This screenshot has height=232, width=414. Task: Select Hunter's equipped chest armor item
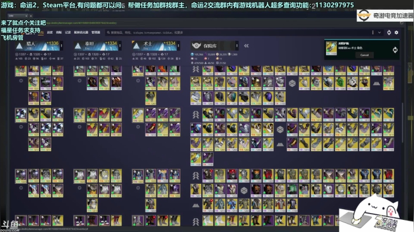[21, 176]
